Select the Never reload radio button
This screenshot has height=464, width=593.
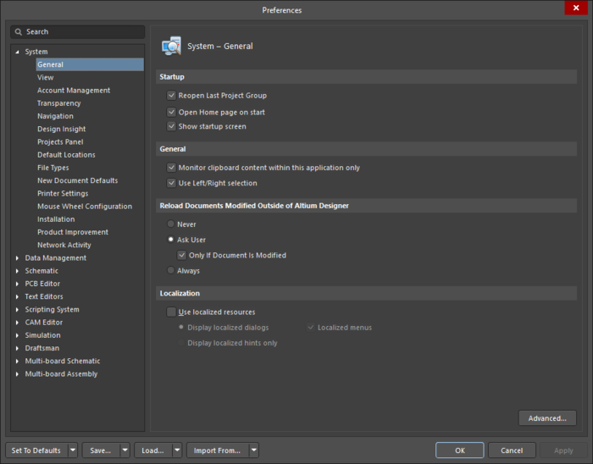click(171, 224)
